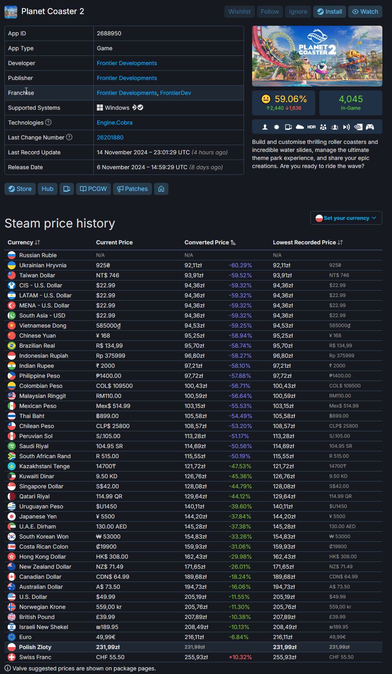The image size is (392, 674).
Task: Click the sort icon beside Converted Price header
Action: pos(233,242)
